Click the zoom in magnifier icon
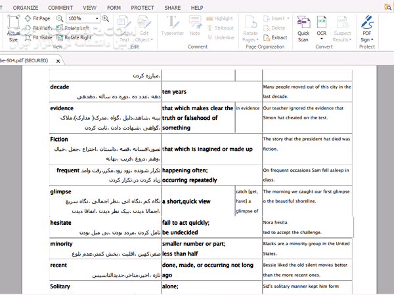The width and height of the screenshot is (394, 295). click(x=105, y=18)
